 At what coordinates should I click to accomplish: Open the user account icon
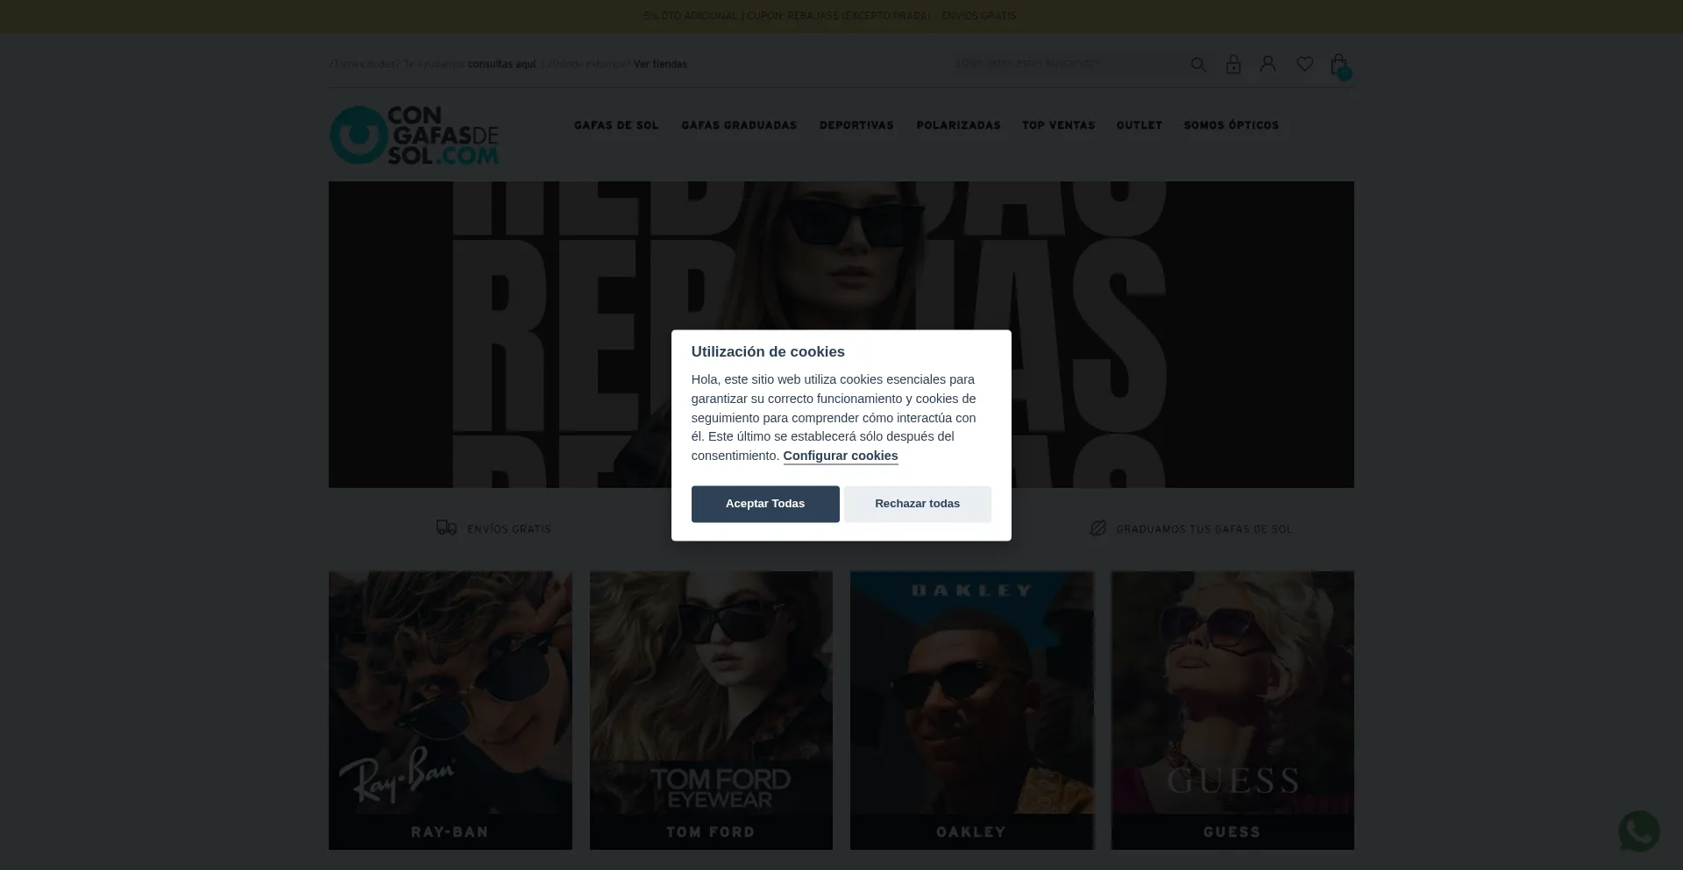[1268, 64]
